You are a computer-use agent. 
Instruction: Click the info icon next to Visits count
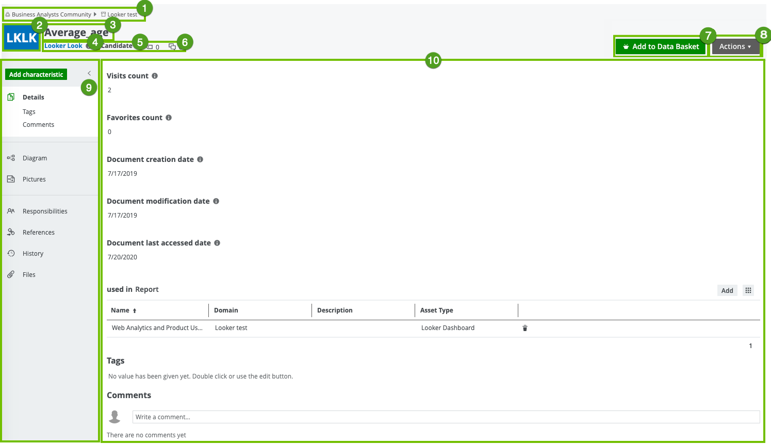[155, 76]
